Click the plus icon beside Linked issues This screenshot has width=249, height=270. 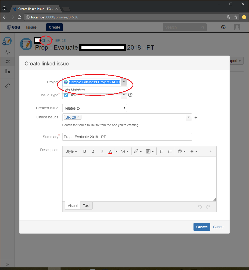[196, 118]
